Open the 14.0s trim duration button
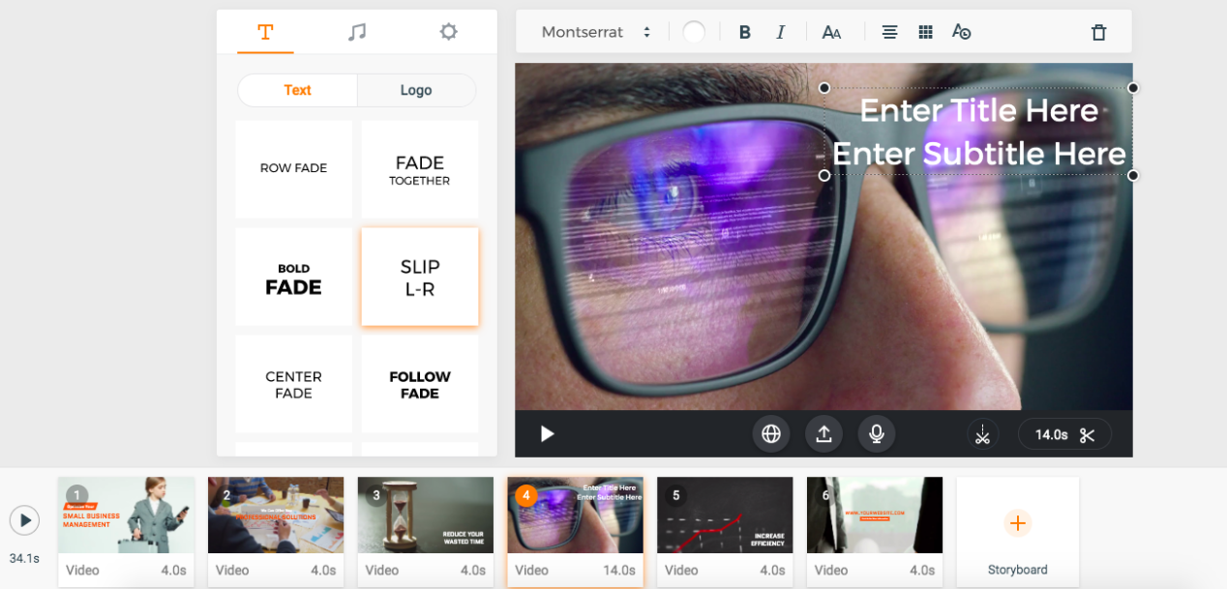 click(1064, 434)
